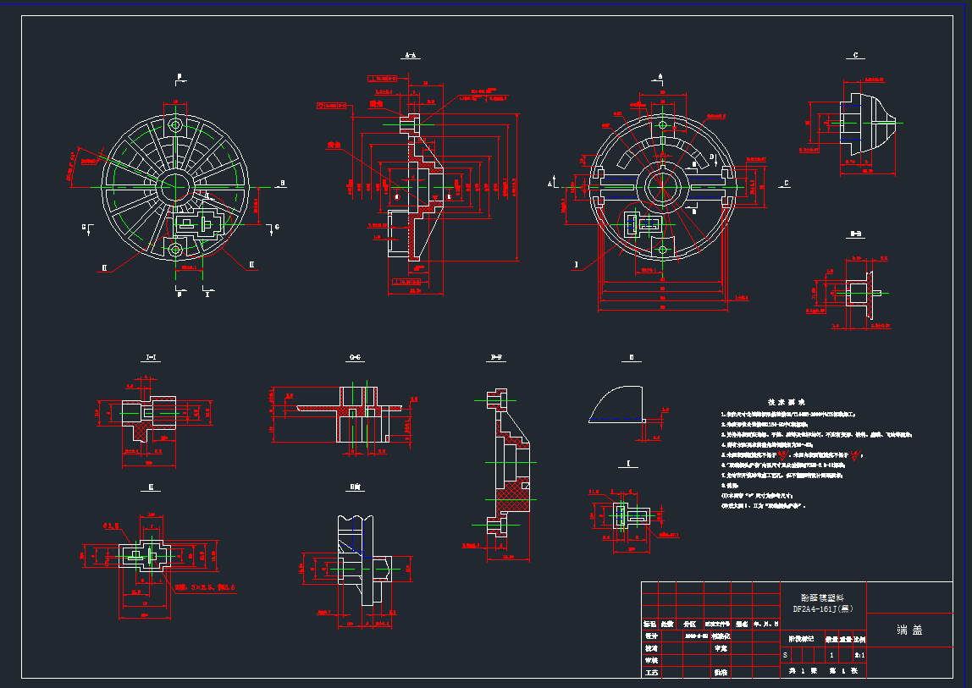
Task: Select the 端盖 part name in title block
Action: pyautogui.click(x=909, y=630)
